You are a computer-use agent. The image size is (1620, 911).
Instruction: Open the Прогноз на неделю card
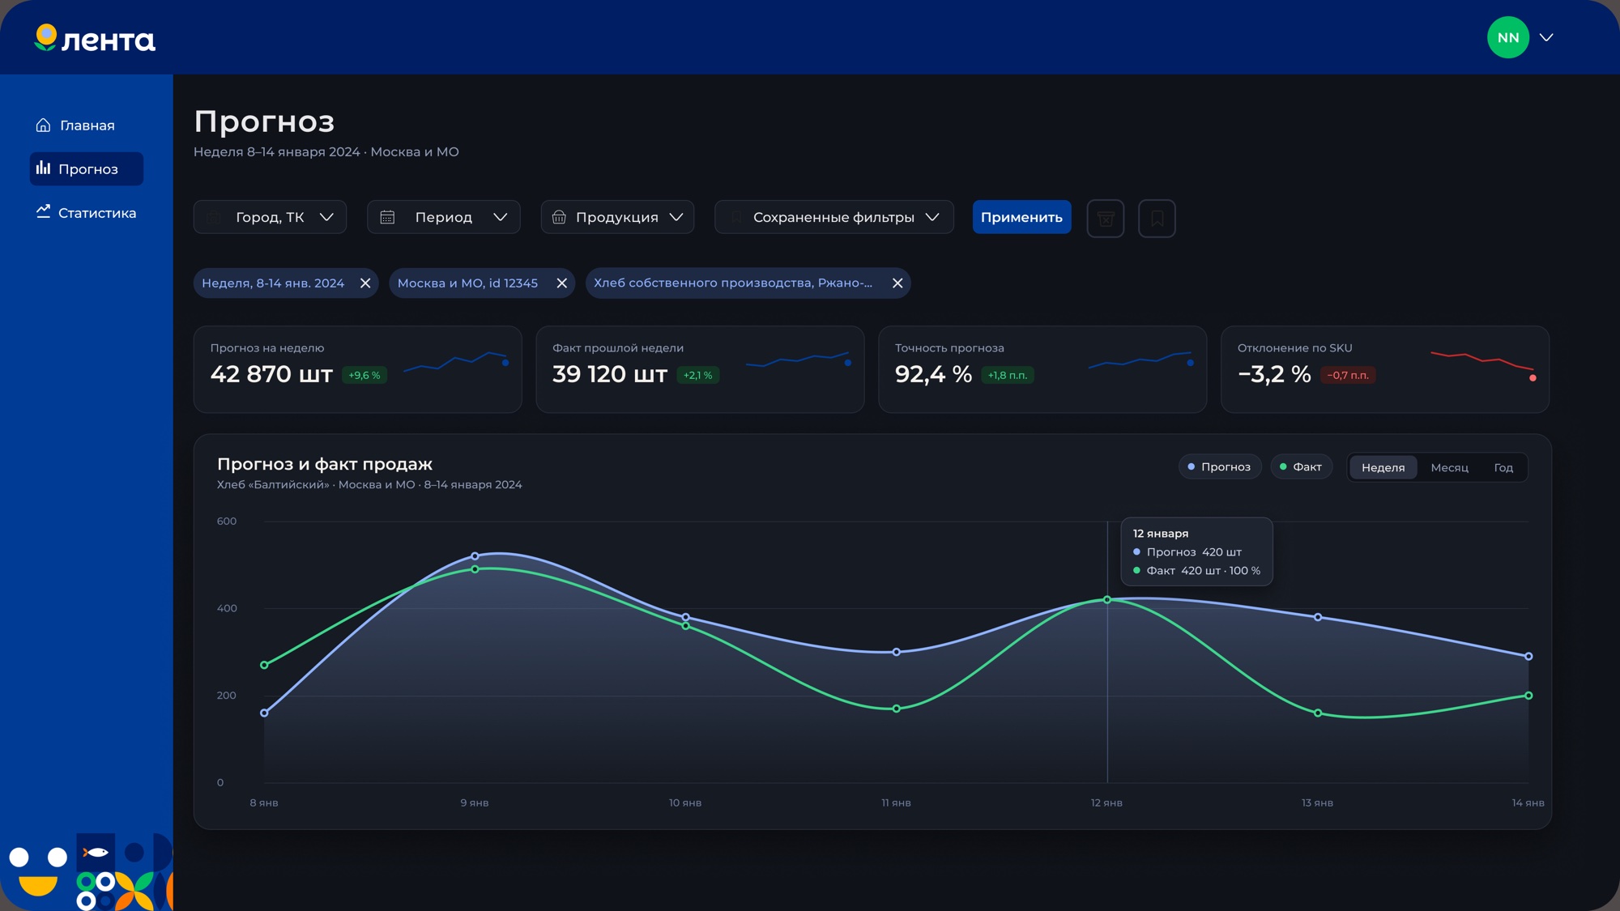click(357, 369)
